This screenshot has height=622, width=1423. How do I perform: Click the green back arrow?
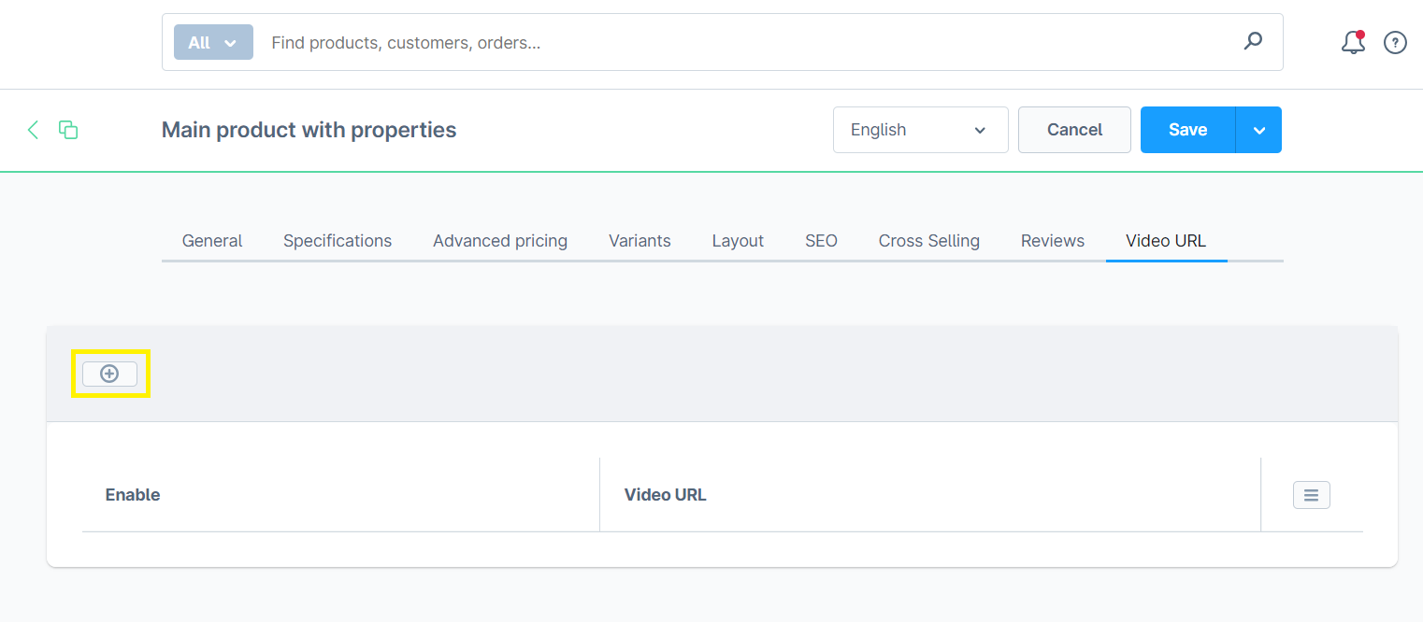click(x=33, y=130)
